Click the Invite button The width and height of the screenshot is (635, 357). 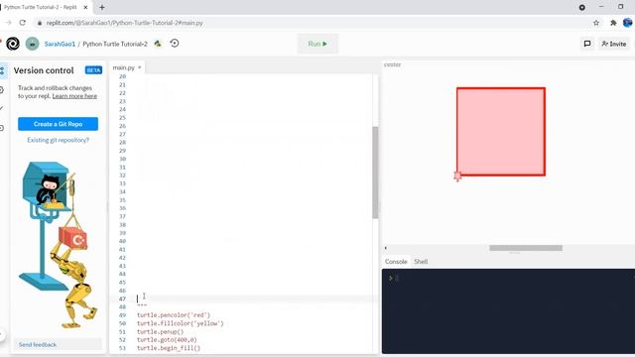pos(614,44)
